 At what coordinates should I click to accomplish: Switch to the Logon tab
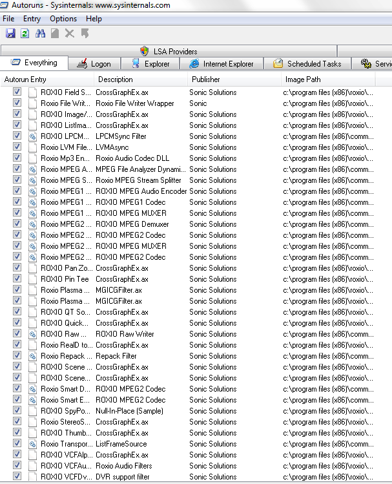94,64
